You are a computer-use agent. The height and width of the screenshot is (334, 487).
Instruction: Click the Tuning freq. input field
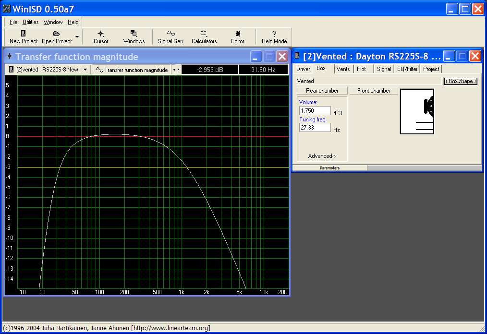click(x=315, y=128)
